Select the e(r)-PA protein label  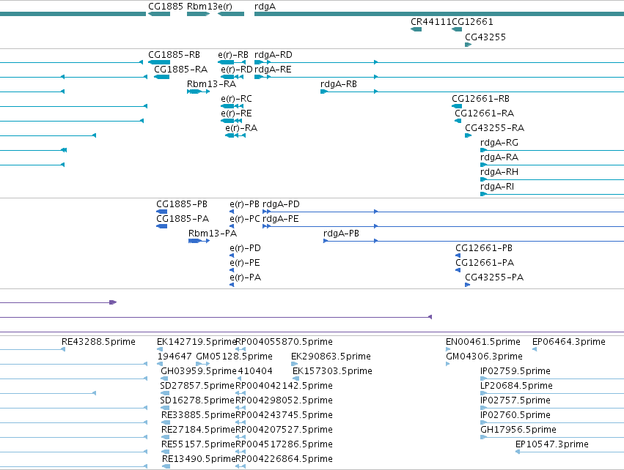(x=246, y=277)
